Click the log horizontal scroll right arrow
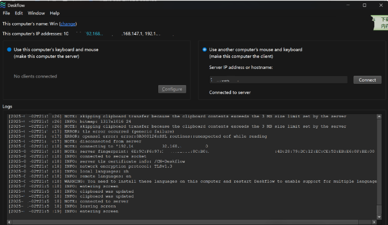This screenshot has width=388, height=225. coord(374,222)
